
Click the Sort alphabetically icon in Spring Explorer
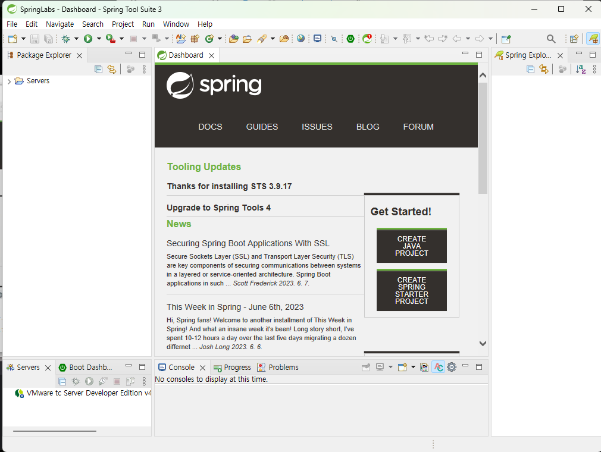coord(581,70)
